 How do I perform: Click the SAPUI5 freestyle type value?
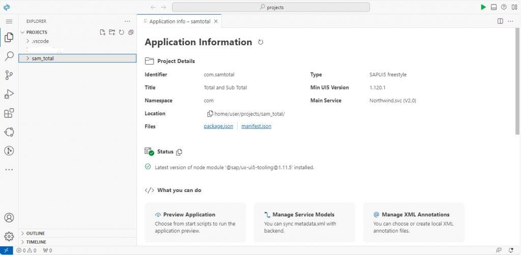pyautogui.click(x=388, y=75)
